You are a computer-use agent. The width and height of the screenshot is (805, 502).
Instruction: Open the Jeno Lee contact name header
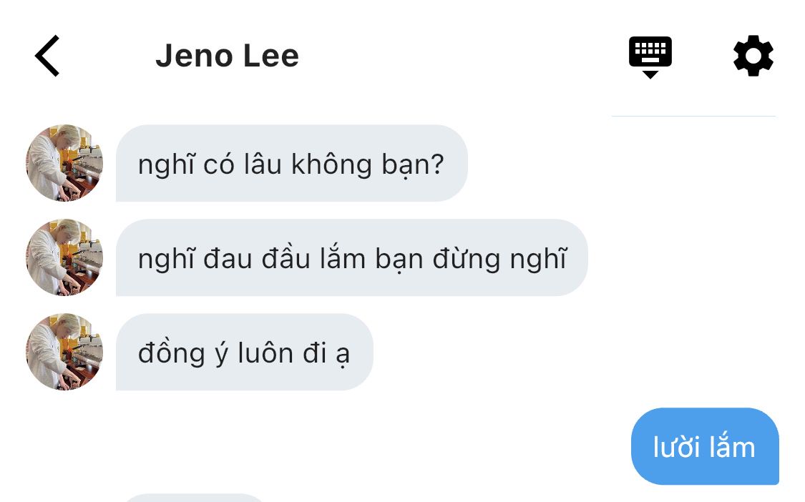pyautogui.click(x=227, y=56)
